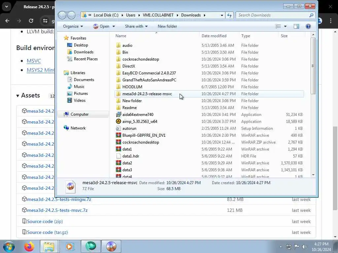This screenshot has height=253, width=338.
Task: Click the Action Center flag icon
Action: [x=296, y=247]
